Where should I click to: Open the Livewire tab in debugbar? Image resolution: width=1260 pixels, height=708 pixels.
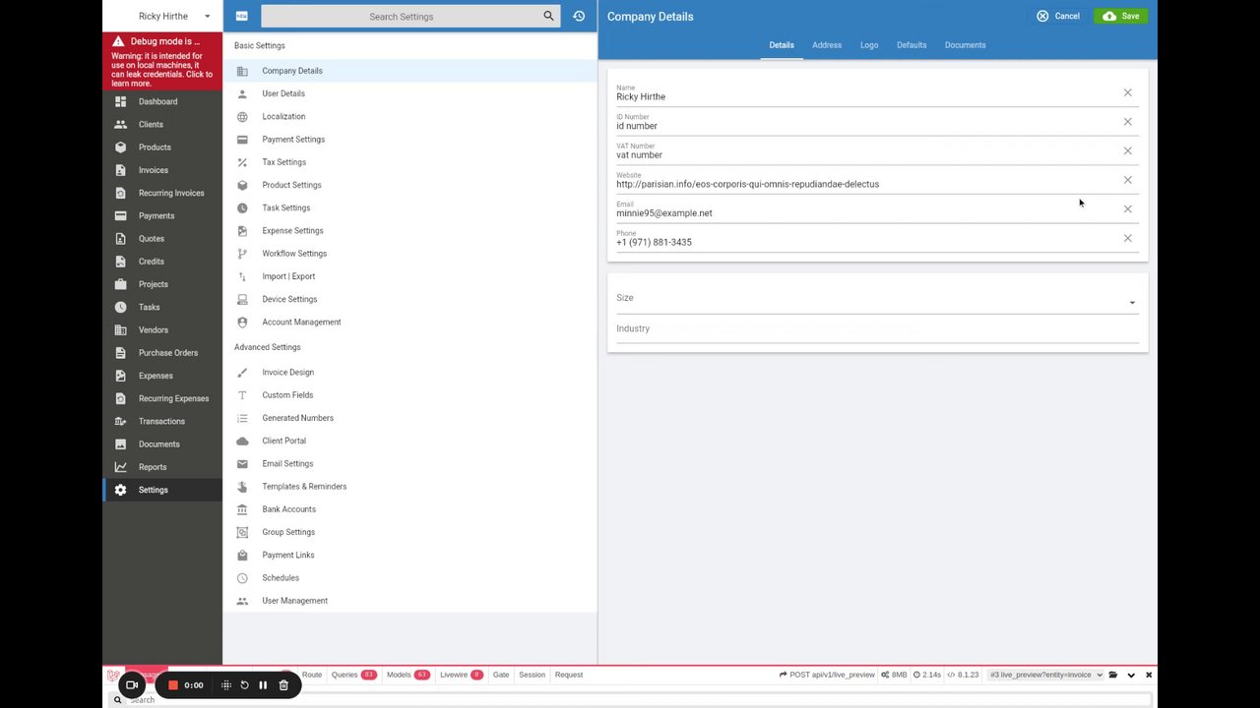pos(461,675)
